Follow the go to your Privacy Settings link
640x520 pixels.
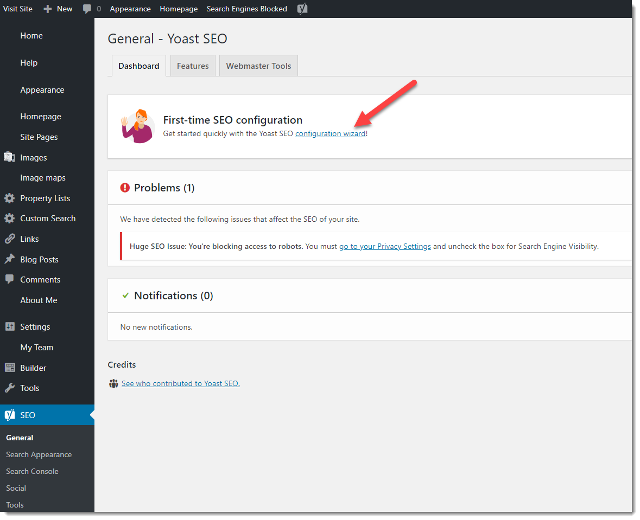click(385, 246)
